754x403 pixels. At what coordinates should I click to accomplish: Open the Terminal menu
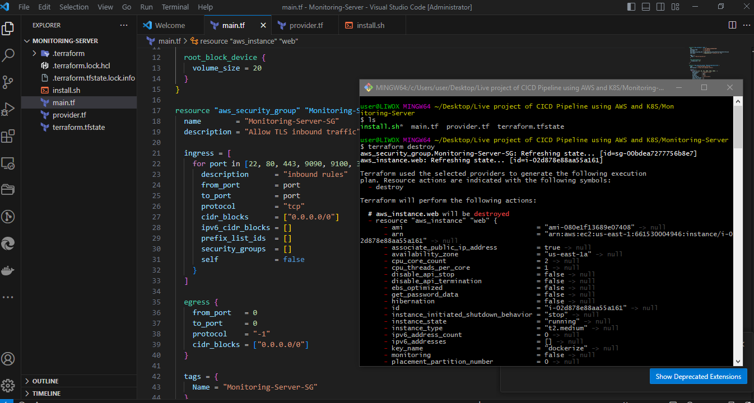(175, 7)
